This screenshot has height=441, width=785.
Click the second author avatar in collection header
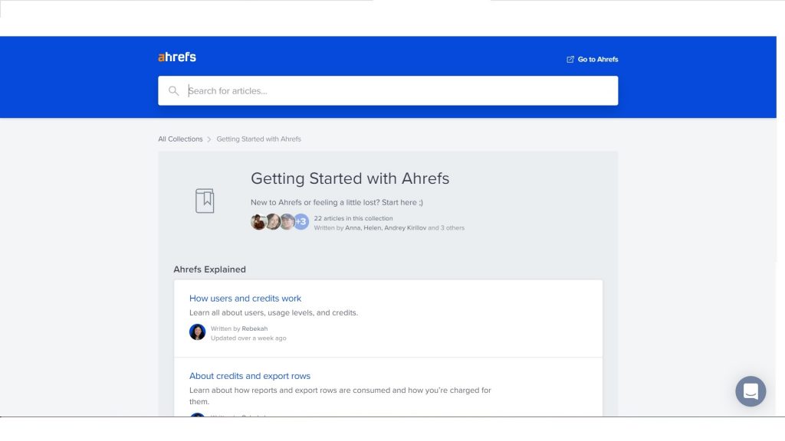(x=273, y=222)
